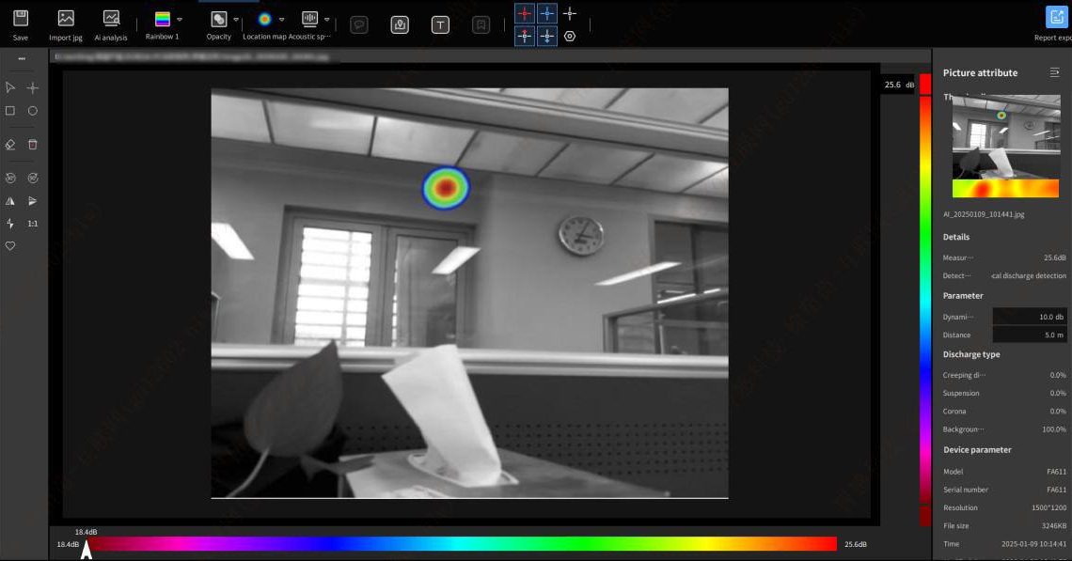1072x561 pixels.
Task: Click the lightning bolt icon
Action: (10, 224)
